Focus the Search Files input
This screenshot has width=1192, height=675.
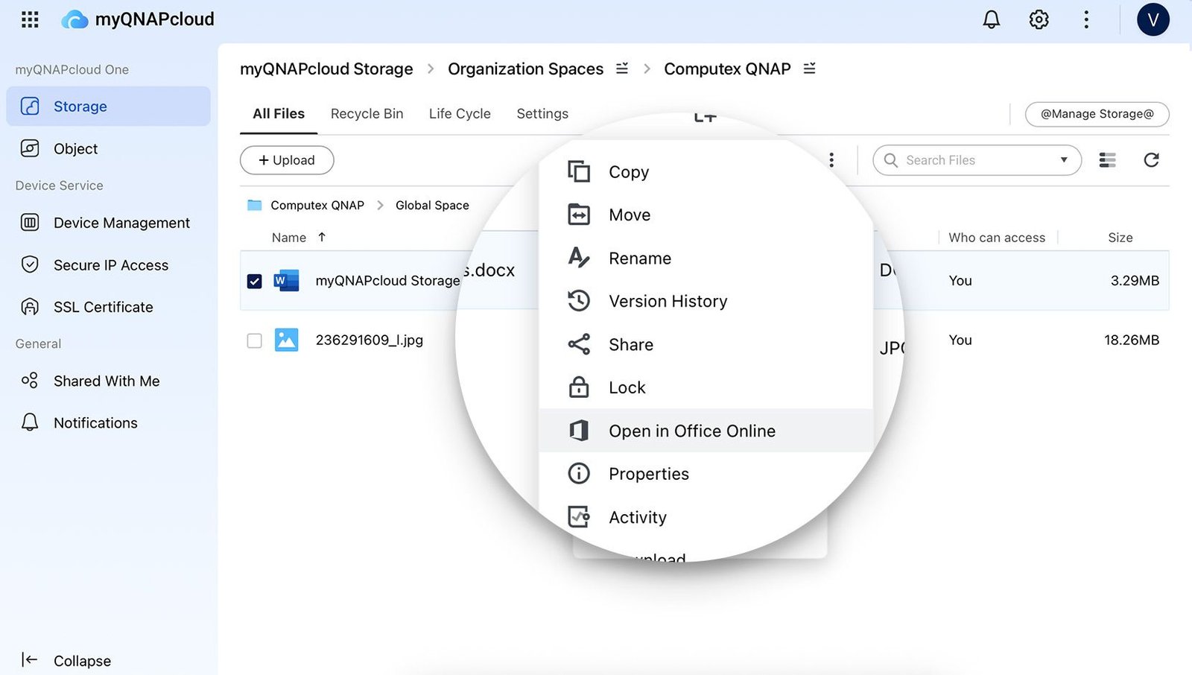coord(976,160)
